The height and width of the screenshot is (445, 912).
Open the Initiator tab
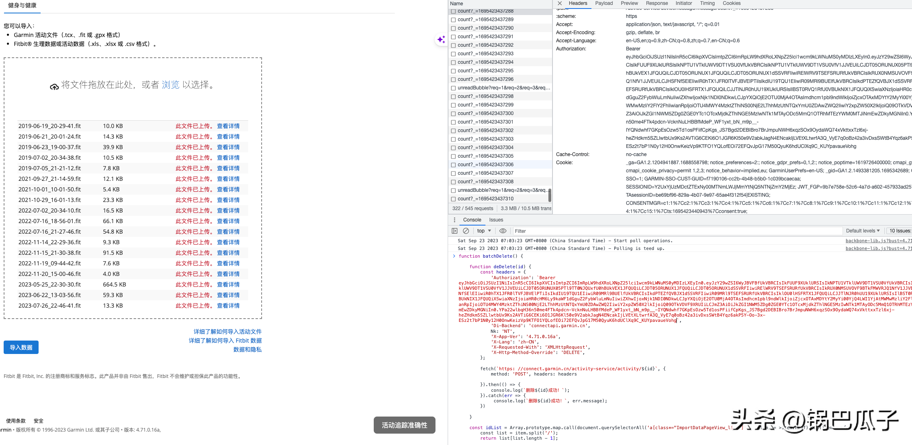(684, 3)
